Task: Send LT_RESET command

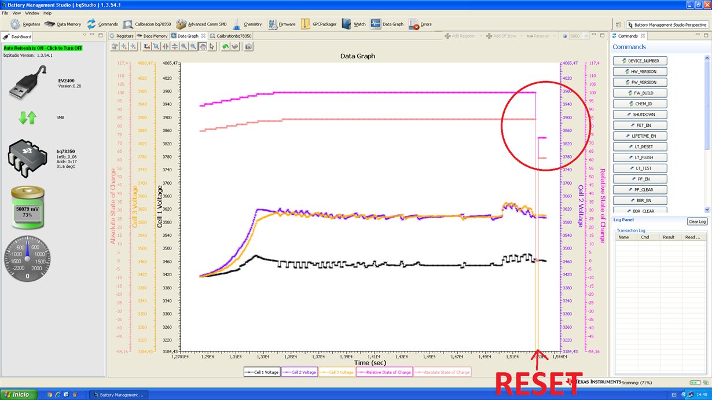Action: tap(640, 147)
